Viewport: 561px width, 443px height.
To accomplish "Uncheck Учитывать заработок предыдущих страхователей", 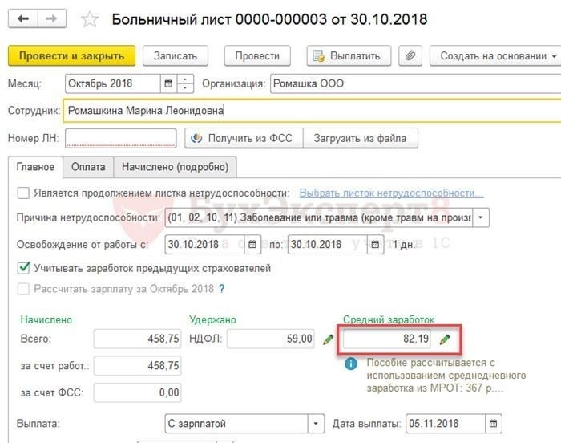I will 23,268.
